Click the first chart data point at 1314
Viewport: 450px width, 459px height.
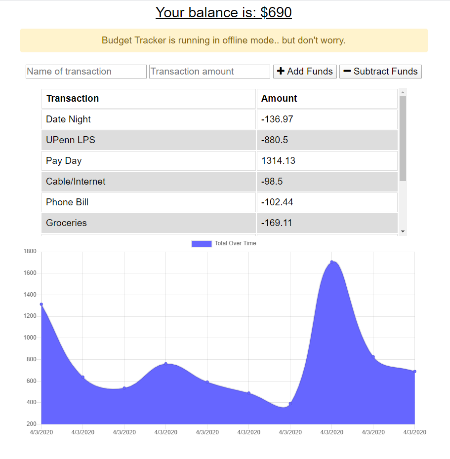pos(41,304)
